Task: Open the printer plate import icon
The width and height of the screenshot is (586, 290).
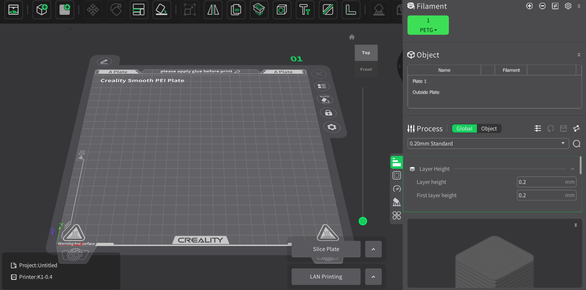Action: (x=13, y=10)
